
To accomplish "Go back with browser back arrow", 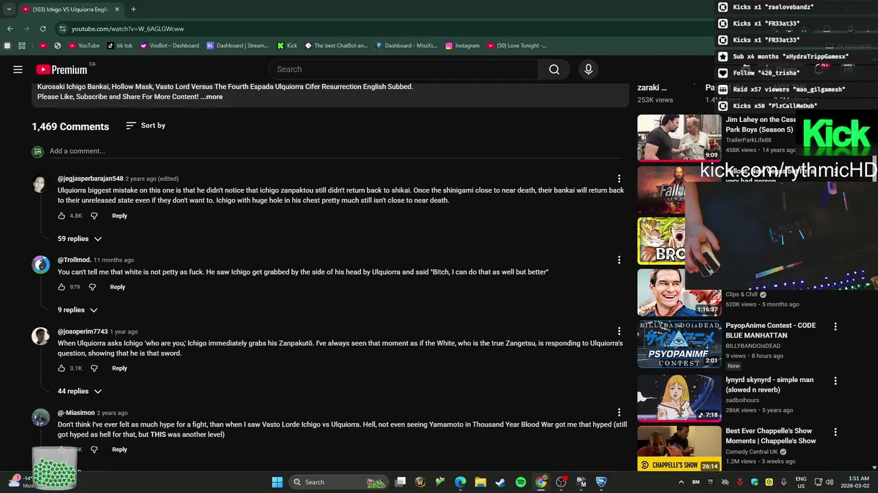I will [10, 29].
